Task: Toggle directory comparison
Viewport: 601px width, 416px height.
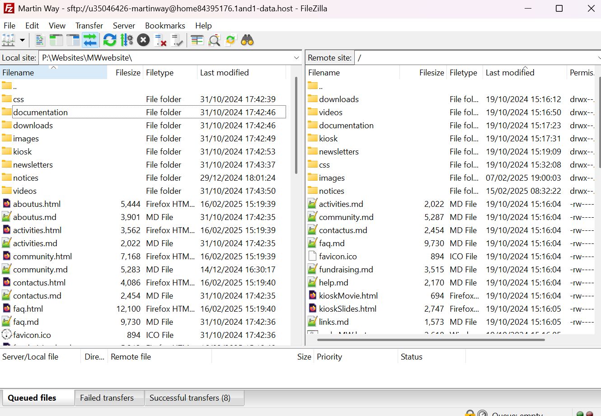Action: point(214,41)
